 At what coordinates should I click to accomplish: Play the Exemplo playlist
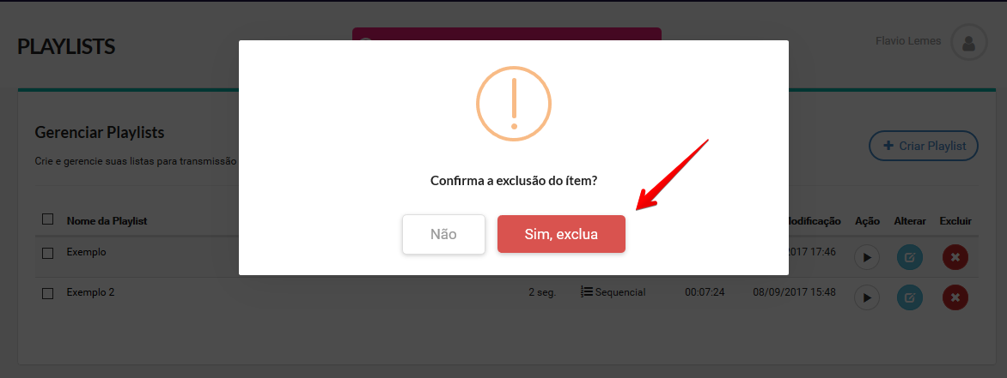[867, 257]
